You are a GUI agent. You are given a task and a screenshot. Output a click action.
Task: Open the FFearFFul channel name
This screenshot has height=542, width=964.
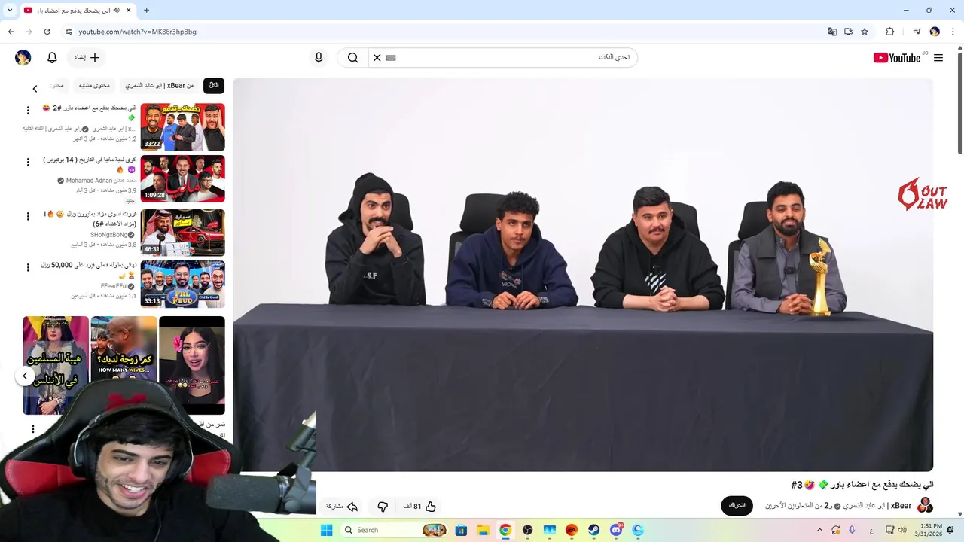pos(114,286)
